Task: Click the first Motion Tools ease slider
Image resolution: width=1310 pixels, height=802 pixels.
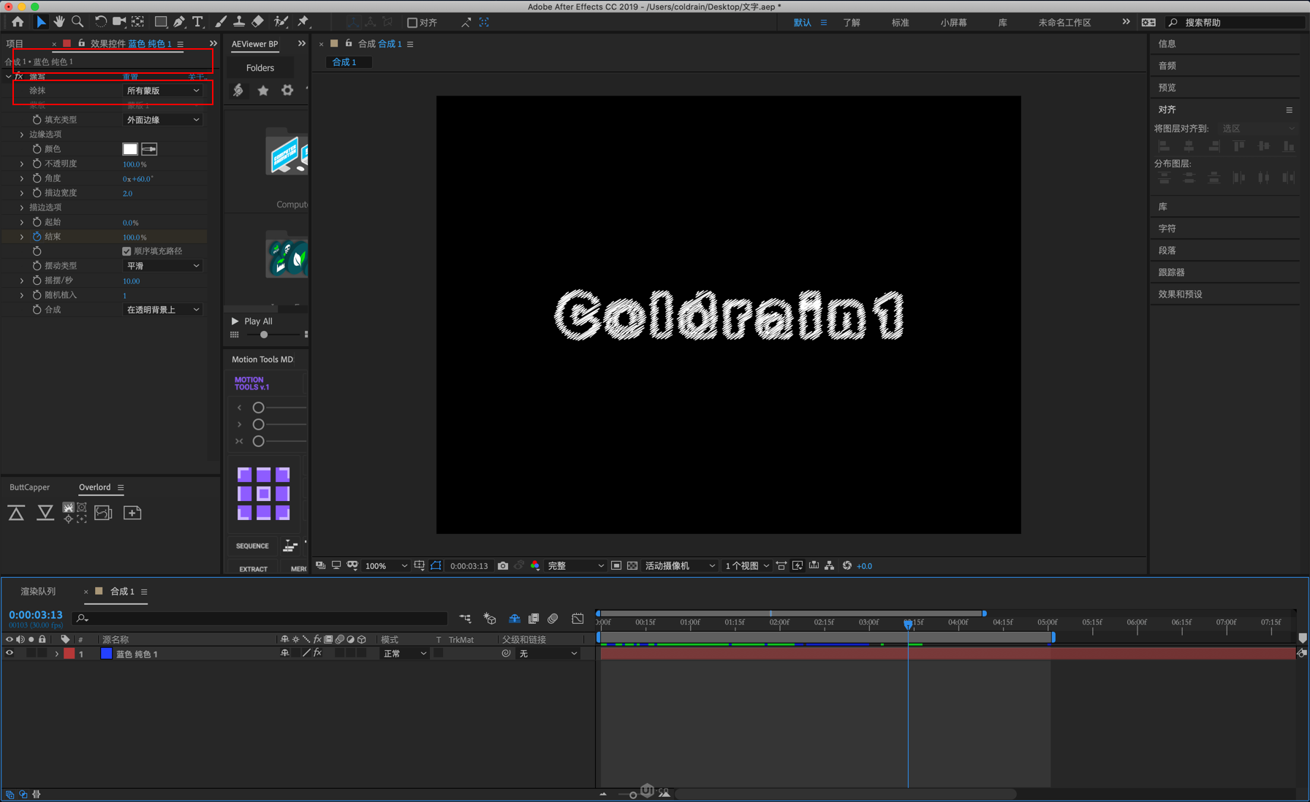Action: point(258,408)
